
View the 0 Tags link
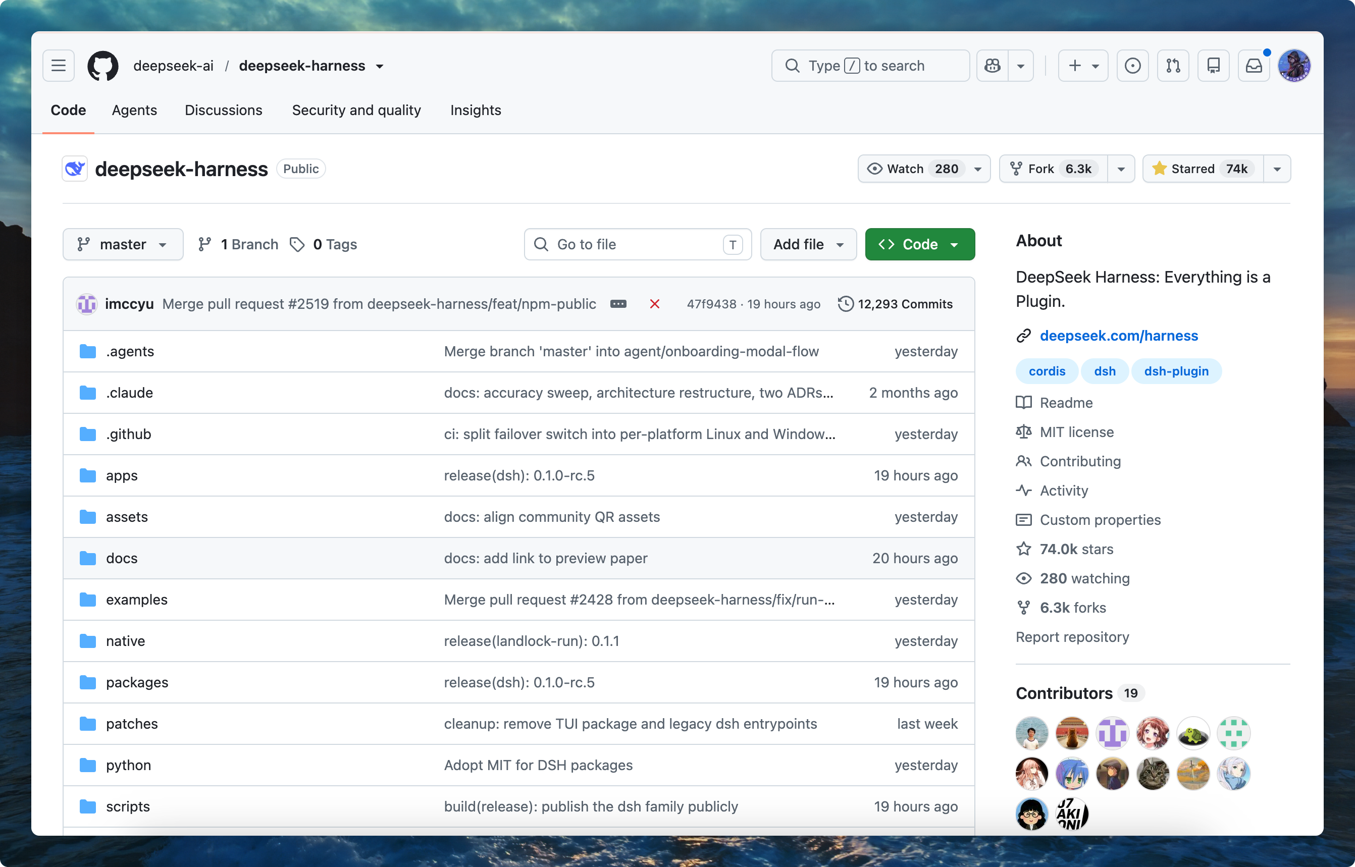pos(323,244)
